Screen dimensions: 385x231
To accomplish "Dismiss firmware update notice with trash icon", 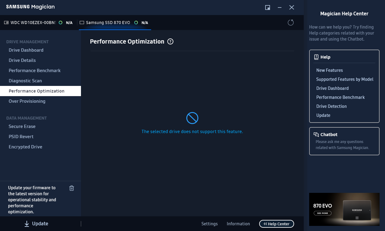I will pyautogui.click(x=72, y=188).
